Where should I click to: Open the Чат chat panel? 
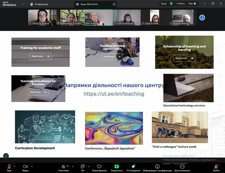[x=82, y=166]
